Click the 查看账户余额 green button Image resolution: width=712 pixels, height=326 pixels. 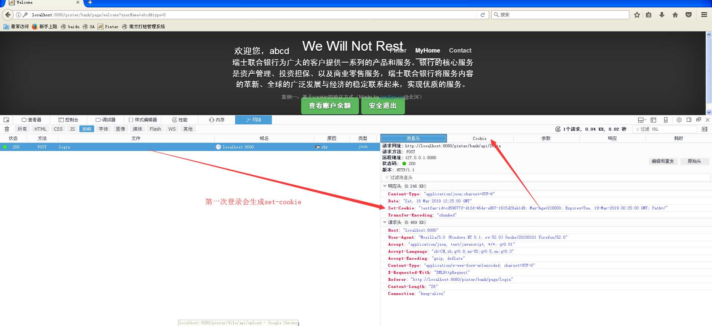coord(330,106)
